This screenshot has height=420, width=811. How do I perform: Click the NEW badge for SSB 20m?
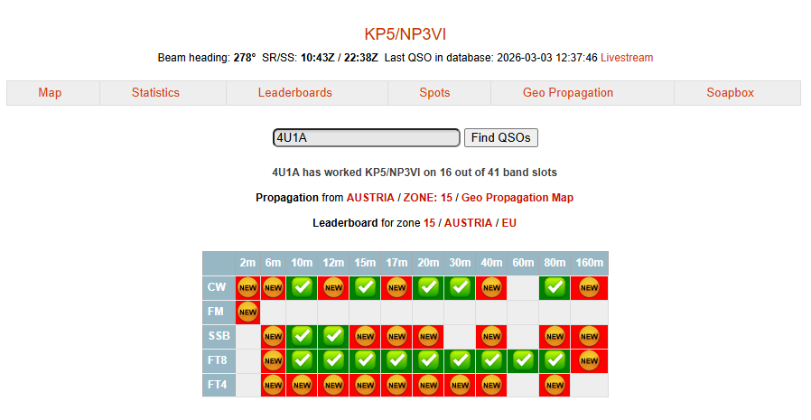[428, 336]
